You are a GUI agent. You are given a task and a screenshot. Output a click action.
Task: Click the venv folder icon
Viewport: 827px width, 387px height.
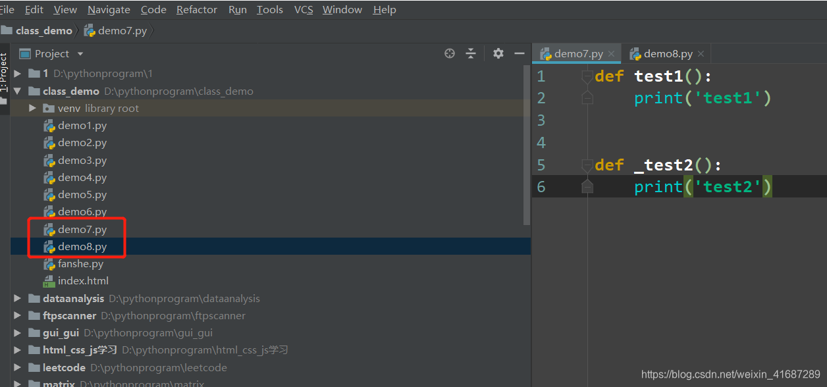point(48,109)
